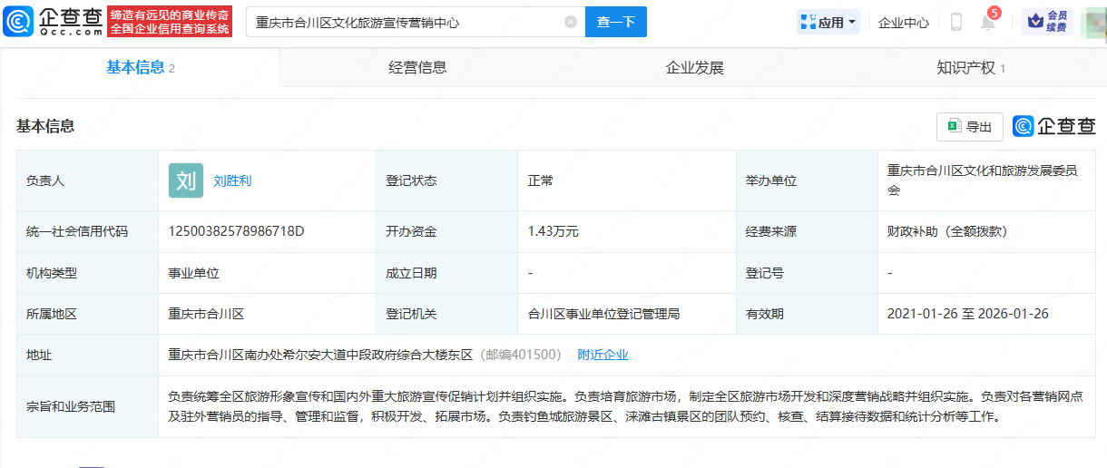Click the mobile phone icon
This screenshot has height=468, width=1107.
[955, 22]
